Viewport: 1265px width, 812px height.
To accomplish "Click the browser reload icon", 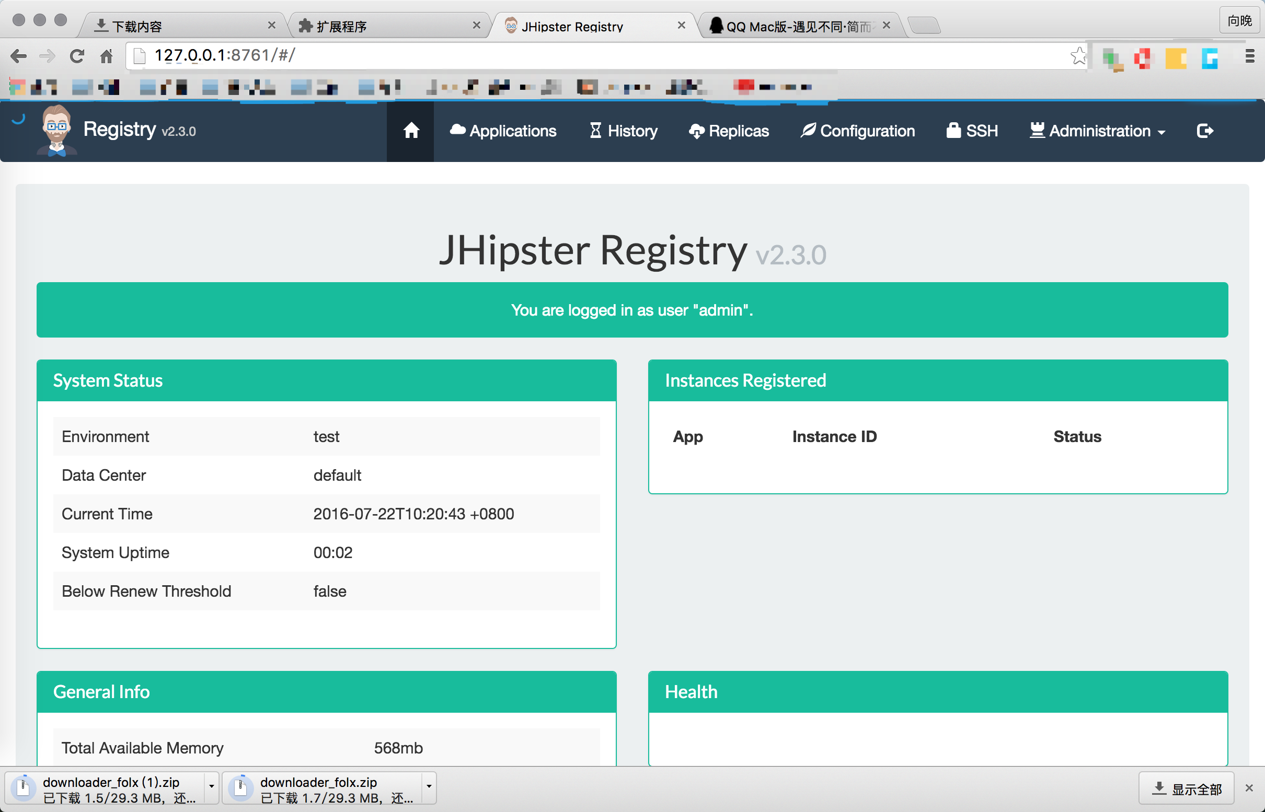I will point(77,55).
